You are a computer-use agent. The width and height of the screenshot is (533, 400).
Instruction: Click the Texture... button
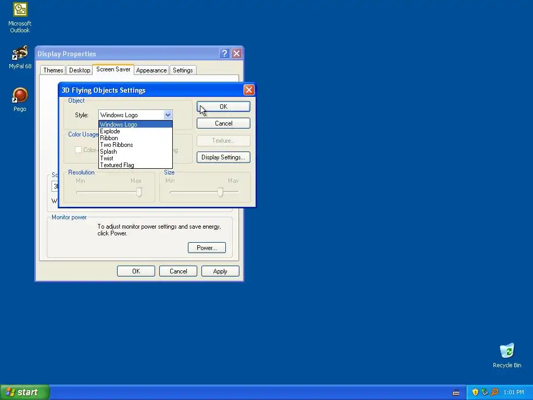(x=223, y=141)
